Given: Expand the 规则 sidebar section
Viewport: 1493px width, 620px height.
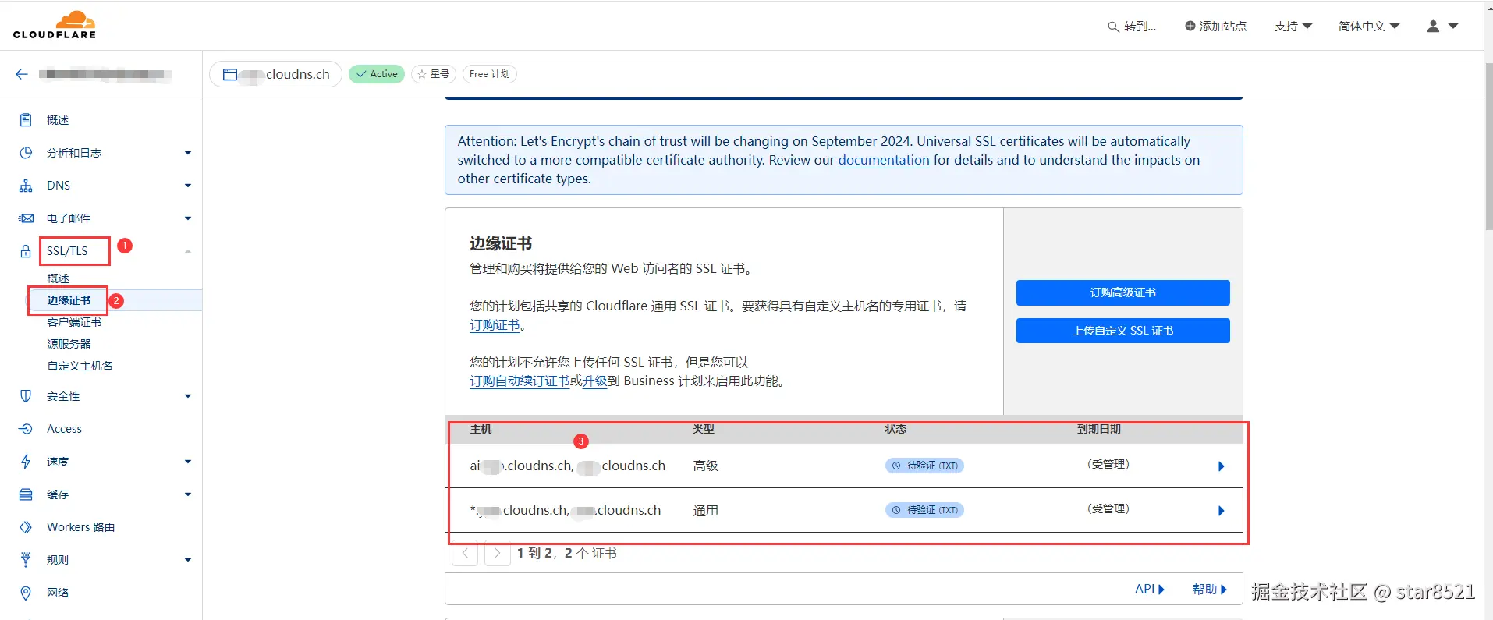Looking at the screenshot, I should point(188,560).
